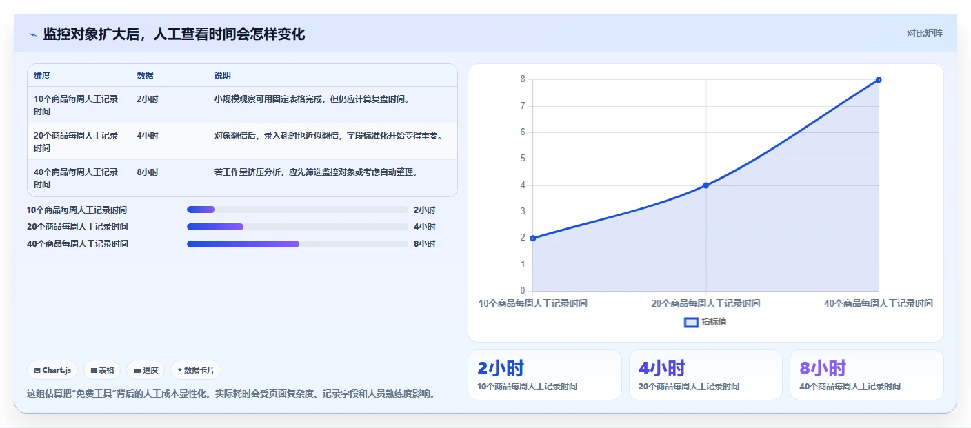Image resolution: width=971 pixels, height=428 pixels.
Task: Open the 4小时 data card
Action: [705, 375]
